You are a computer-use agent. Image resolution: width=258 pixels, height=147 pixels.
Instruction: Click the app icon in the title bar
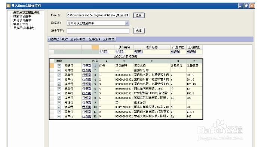(8, 6)
